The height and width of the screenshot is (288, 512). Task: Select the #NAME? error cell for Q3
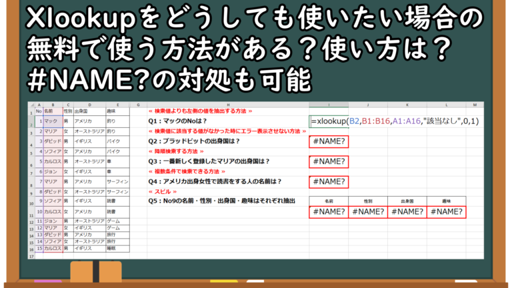[328, 161]
